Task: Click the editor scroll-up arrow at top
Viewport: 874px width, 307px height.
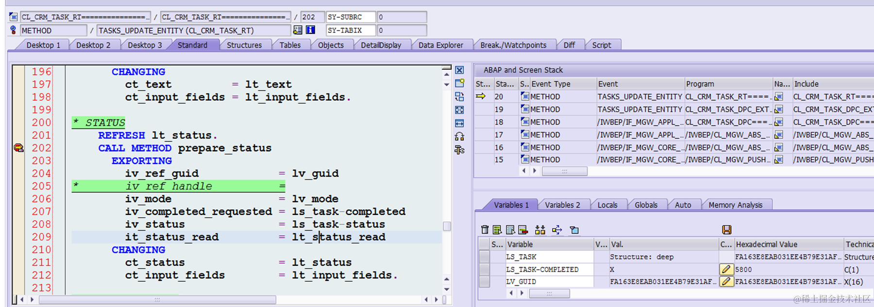Action: [447, 74]
